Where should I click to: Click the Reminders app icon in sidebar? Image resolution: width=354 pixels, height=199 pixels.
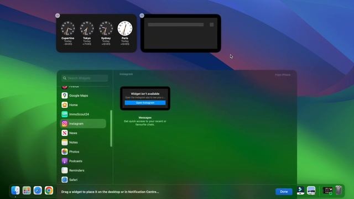pos(65,170)
